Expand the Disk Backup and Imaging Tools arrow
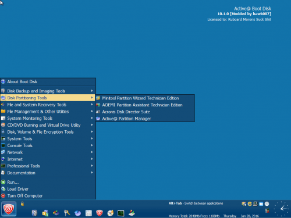Image resolution: width=291 pixels, height=218 pixels. pos(92,91)
